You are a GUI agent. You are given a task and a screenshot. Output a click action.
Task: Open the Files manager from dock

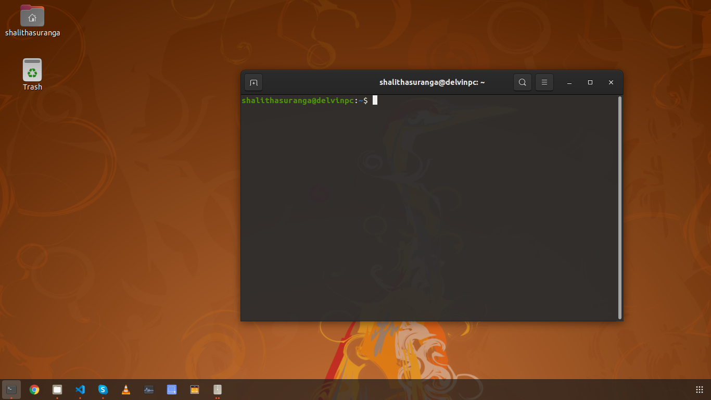(57, 389)
